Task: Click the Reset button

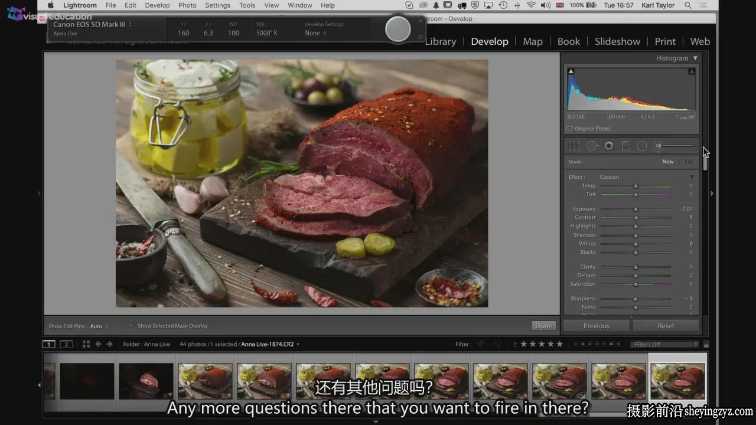Action: click(x=666, y=326)
